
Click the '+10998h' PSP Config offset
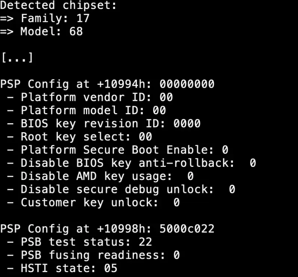coord(124,229)
